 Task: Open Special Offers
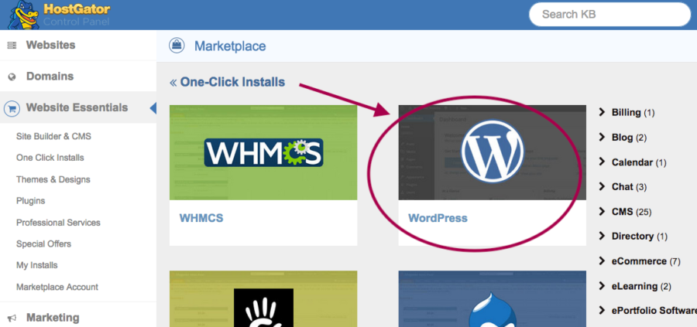pyautogui.click(x=43, y=244)
